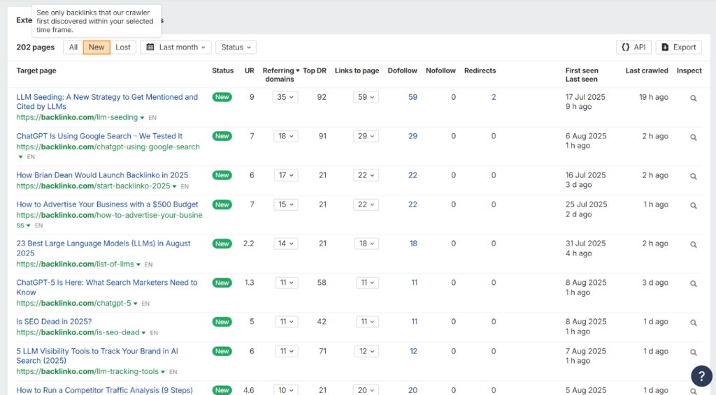The image size is (716, 395).
Task: Open the backlinko.com/llm-seeding URL
Action: [77, 117]
